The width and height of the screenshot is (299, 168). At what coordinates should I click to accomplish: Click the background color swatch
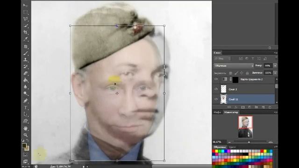point(28,148)
